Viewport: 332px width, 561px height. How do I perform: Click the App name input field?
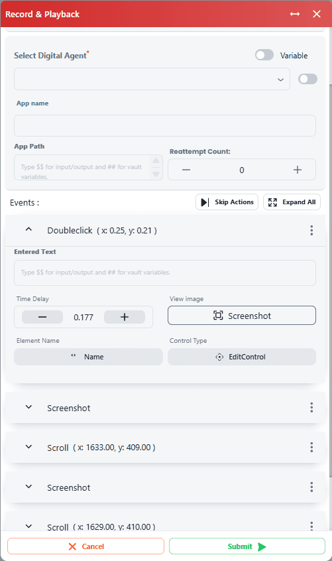165,125
